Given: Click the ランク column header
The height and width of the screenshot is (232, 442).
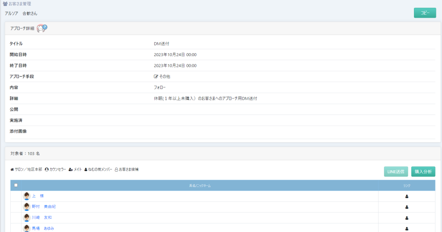Looking at the screenshot, I should [407, 185].
